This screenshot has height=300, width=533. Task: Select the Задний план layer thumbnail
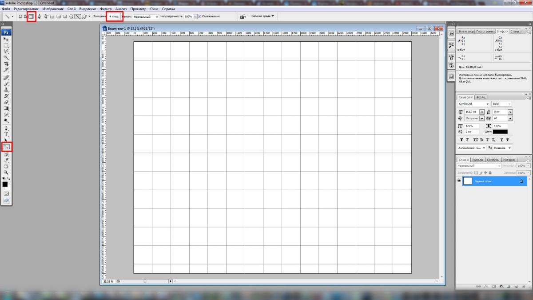click(468, 181)
